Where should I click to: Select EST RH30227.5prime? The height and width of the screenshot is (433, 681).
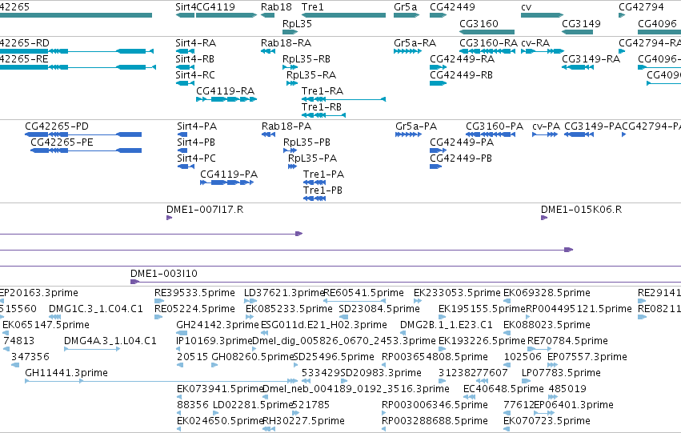click(x=269, y=429)
